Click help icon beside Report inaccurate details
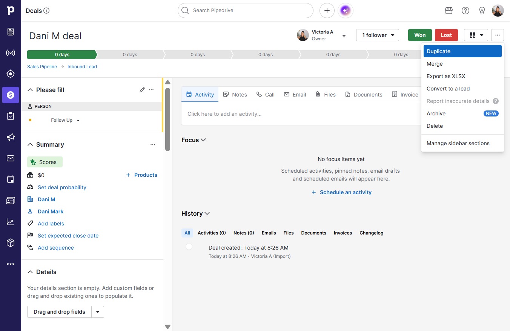Image resolution: width=510 pixels, height=331 pixels. [496, 101]
